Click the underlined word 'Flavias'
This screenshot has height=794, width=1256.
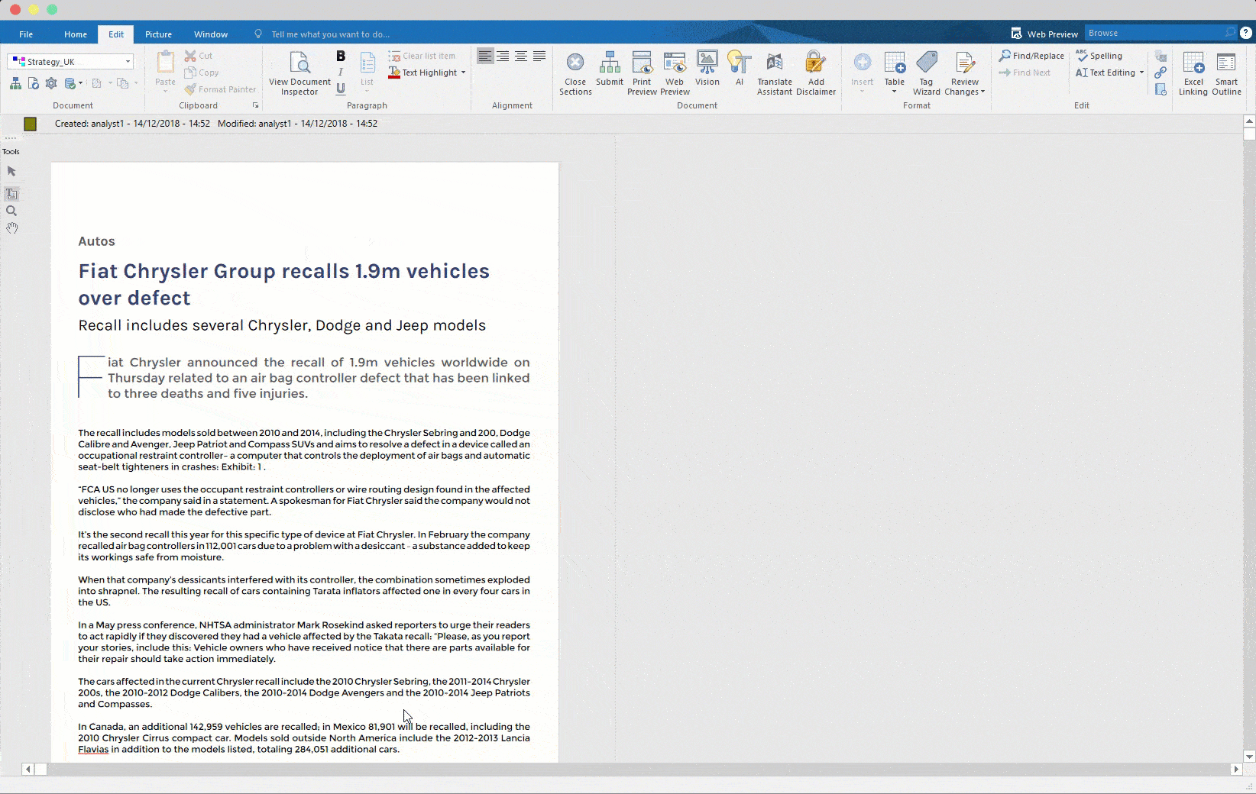(x=93, y=749)
